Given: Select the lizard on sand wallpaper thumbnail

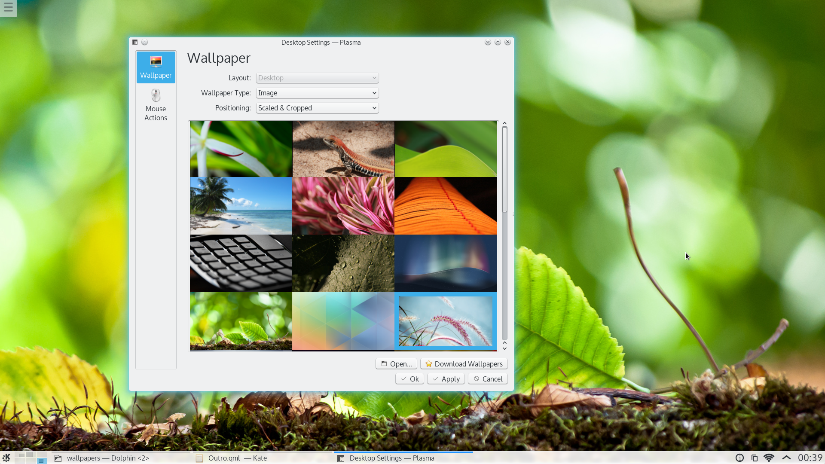Looking at the screenshot, I should click(x=343, y=149).
